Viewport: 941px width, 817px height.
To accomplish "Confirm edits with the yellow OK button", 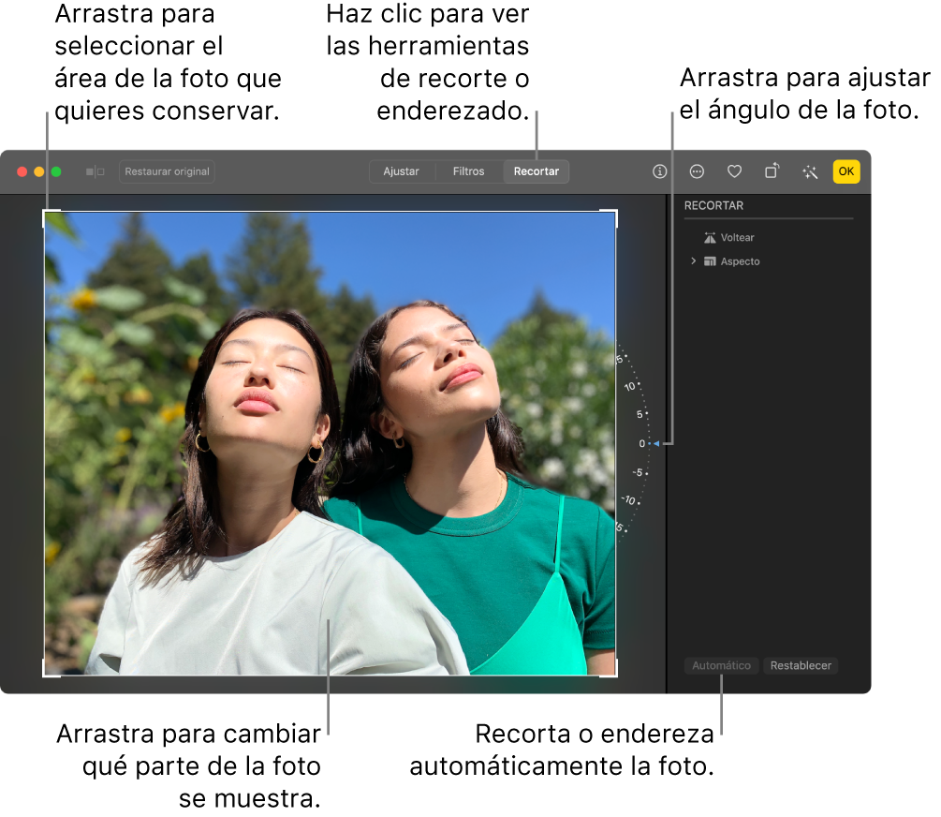I will pyautogui.click(x=845, y=171).
